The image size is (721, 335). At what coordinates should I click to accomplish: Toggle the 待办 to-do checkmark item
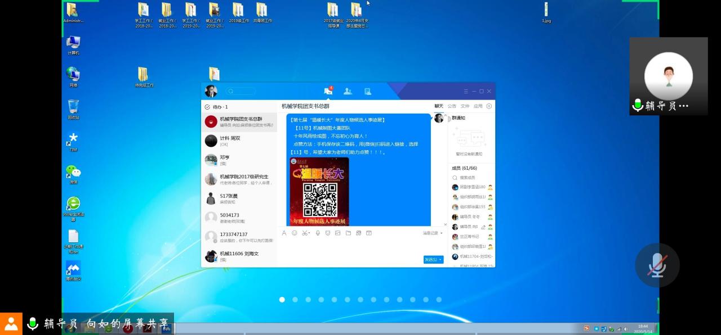207,107
